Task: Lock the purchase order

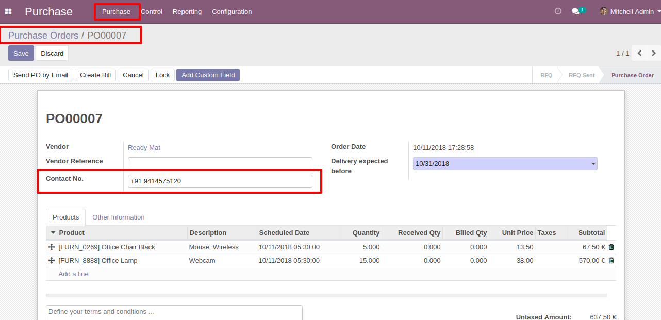Action: tap(162, 75)
